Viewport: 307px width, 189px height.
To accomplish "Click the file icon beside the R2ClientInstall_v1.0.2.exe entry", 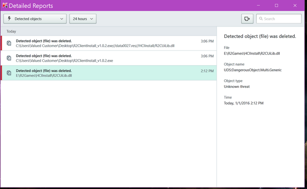I will (x=9, y=58).
